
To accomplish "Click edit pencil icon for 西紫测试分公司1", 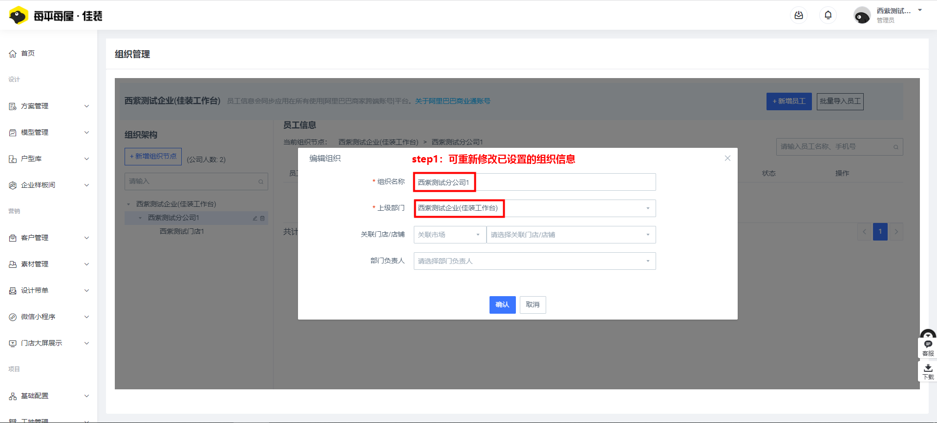I will 255,219.
